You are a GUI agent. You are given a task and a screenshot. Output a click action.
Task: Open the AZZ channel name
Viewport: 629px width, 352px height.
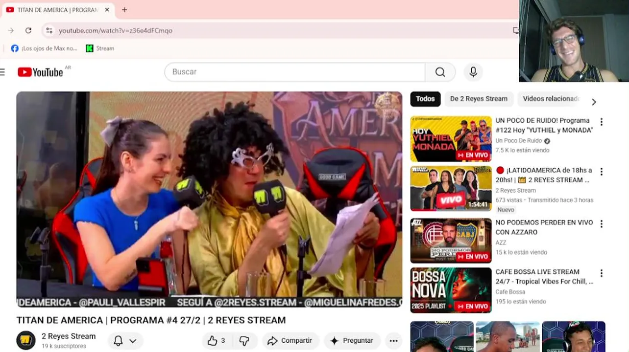pyautogui.click(x=501, y=242)
